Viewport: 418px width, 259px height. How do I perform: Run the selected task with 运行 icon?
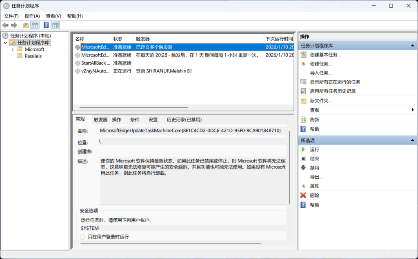[303, 149]
